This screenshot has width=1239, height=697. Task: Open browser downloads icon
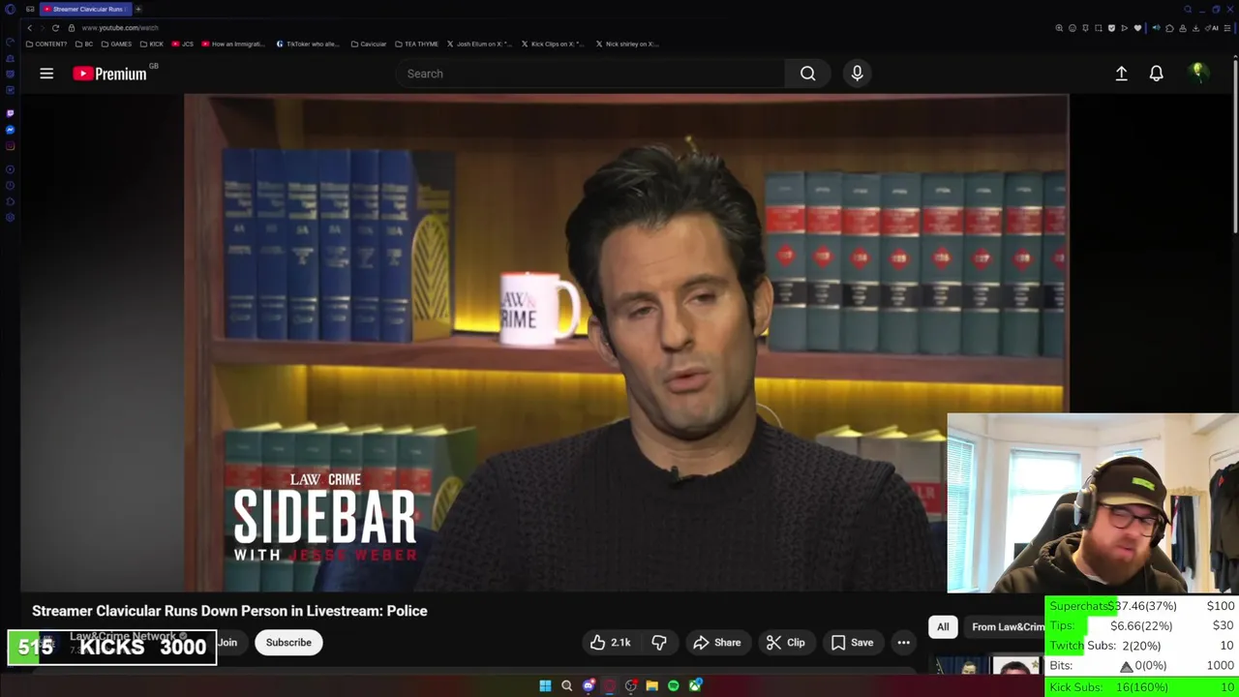pos(1195,28)
